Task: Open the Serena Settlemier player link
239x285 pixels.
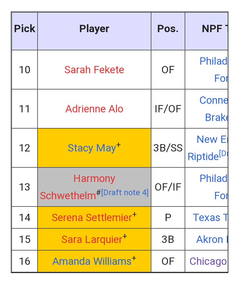Action: coord(92,217)
